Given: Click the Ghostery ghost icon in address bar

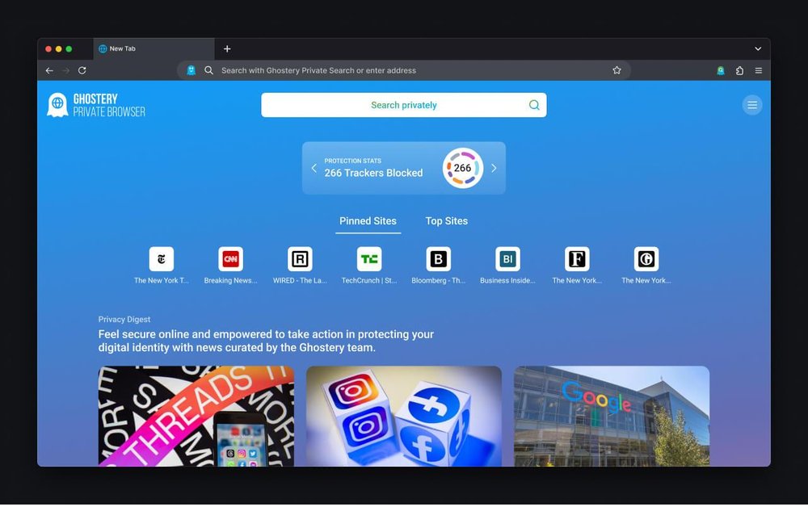Looking at the screenshot, I should click(x=191, y=70).
